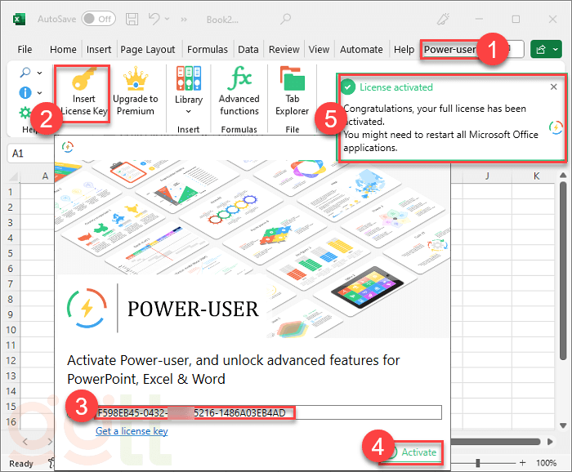Viewport: 572px width, 472px height.
Task: Click the license key input field
Action: point(270,412)
